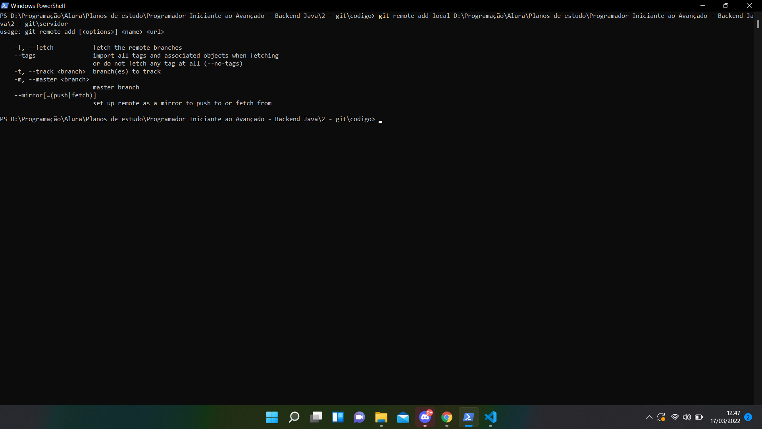
Task: Click the sync update tray icon
Action: (x=661, y=417)
